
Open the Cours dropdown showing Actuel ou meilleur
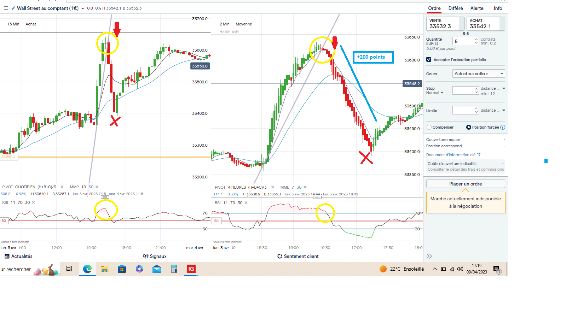479,73
